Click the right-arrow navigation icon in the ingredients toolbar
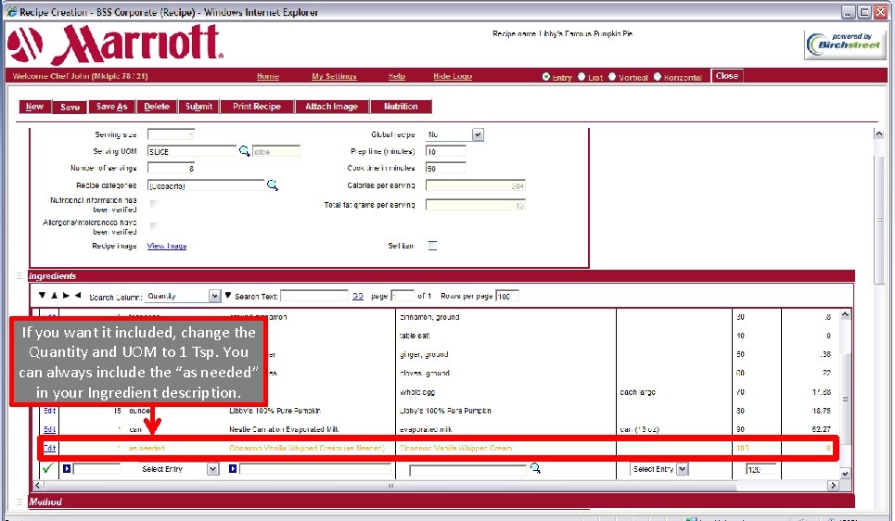The image size is (895, 521). click(x=66, y=295)
